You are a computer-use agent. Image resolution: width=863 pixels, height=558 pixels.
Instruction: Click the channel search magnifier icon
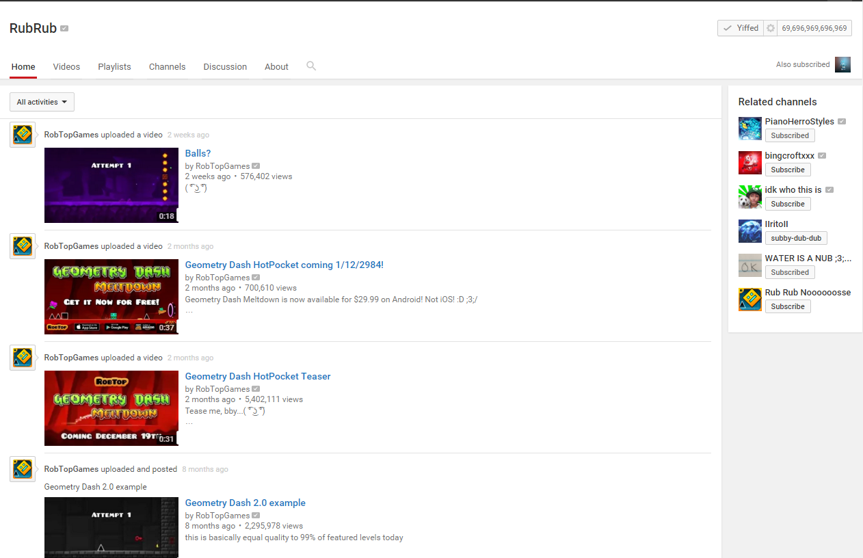point(311,66)
